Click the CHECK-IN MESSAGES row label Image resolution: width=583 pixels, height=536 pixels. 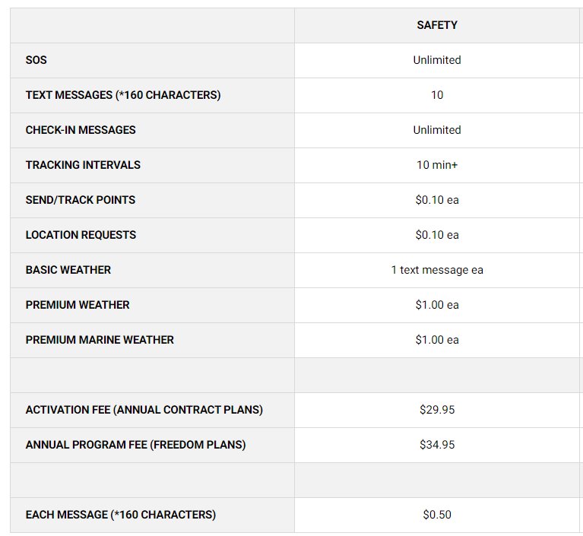(x=81, y=130)
